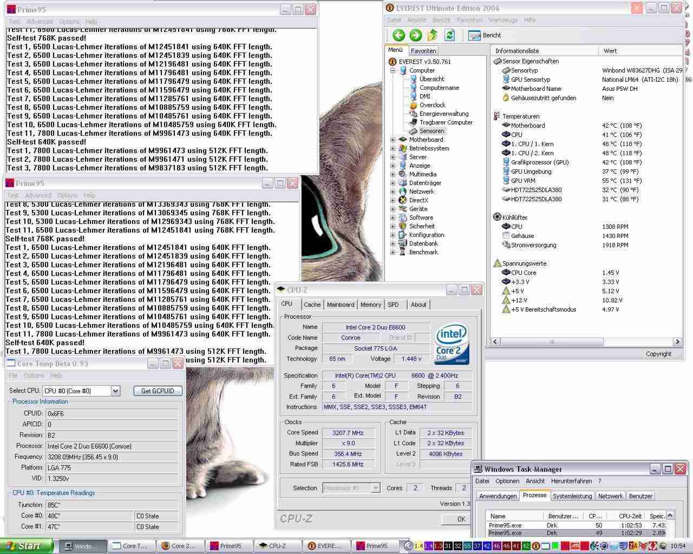Switch to the Mainboard tab in CPU-Z
Screen dimensions: 693x554
(x=341, y=305)
